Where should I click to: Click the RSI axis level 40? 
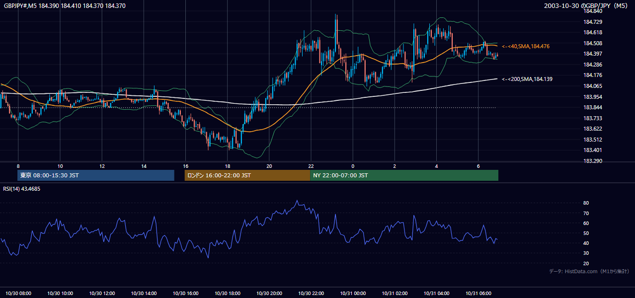586,243
